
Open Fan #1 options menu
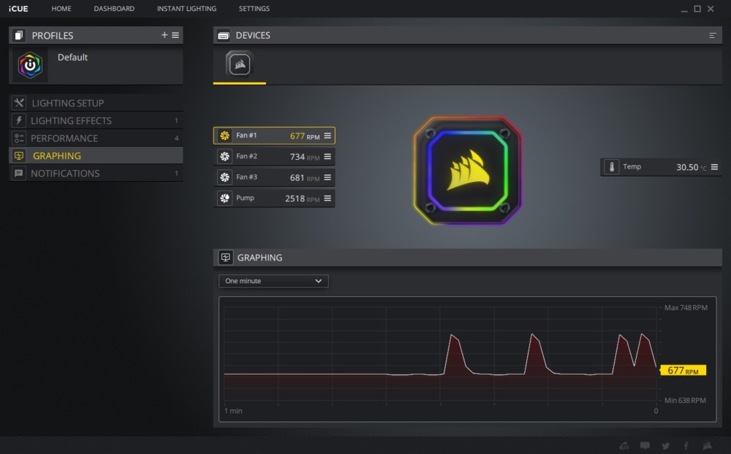pos(327,136)
